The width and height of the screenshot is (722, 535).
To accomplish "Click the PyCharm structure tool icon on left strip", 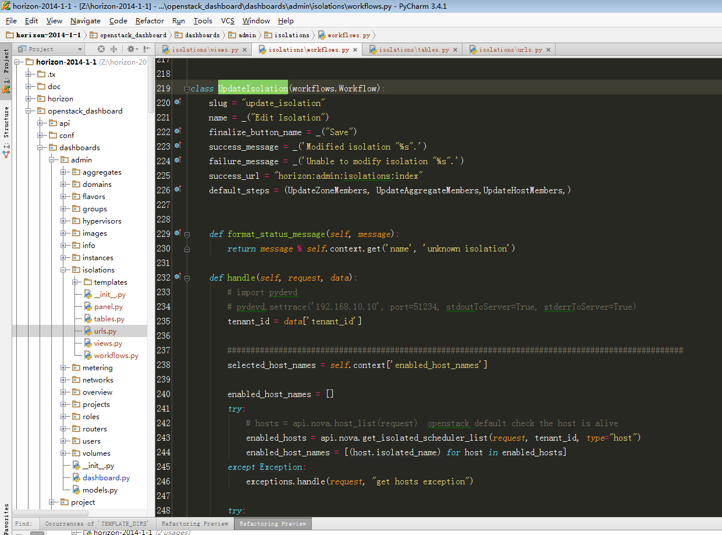I will tap(6, 155).
